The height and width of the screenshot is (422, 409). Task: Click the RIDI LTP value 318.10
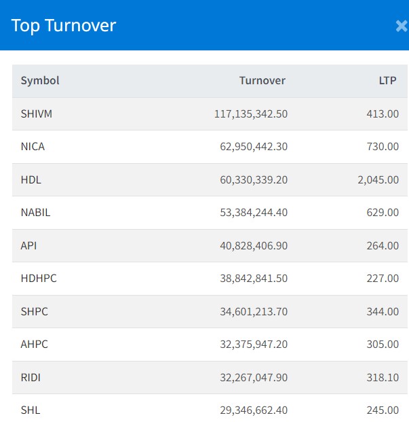coord(383,377)
